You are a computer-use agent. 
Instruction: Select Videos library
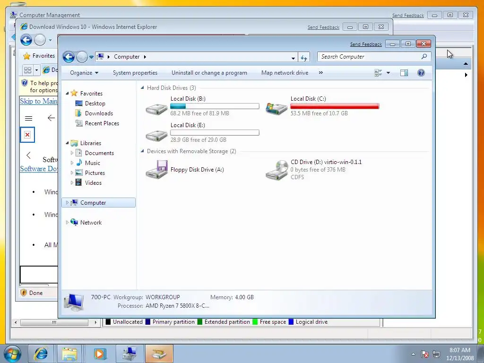coord(93,183)
